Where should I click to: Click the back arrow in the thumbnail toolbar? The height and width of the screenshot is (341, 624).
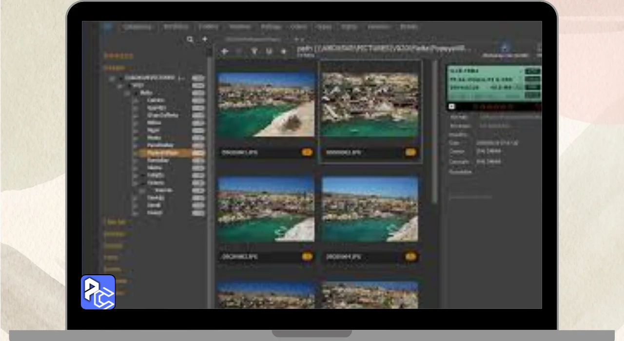click(x=225, y=51)
